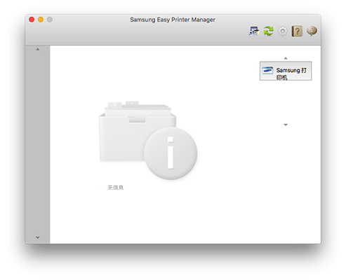The height and width of the screenshot is (280, 346).
Task: Select the Samsung 打印机 item
Action: 286,71
